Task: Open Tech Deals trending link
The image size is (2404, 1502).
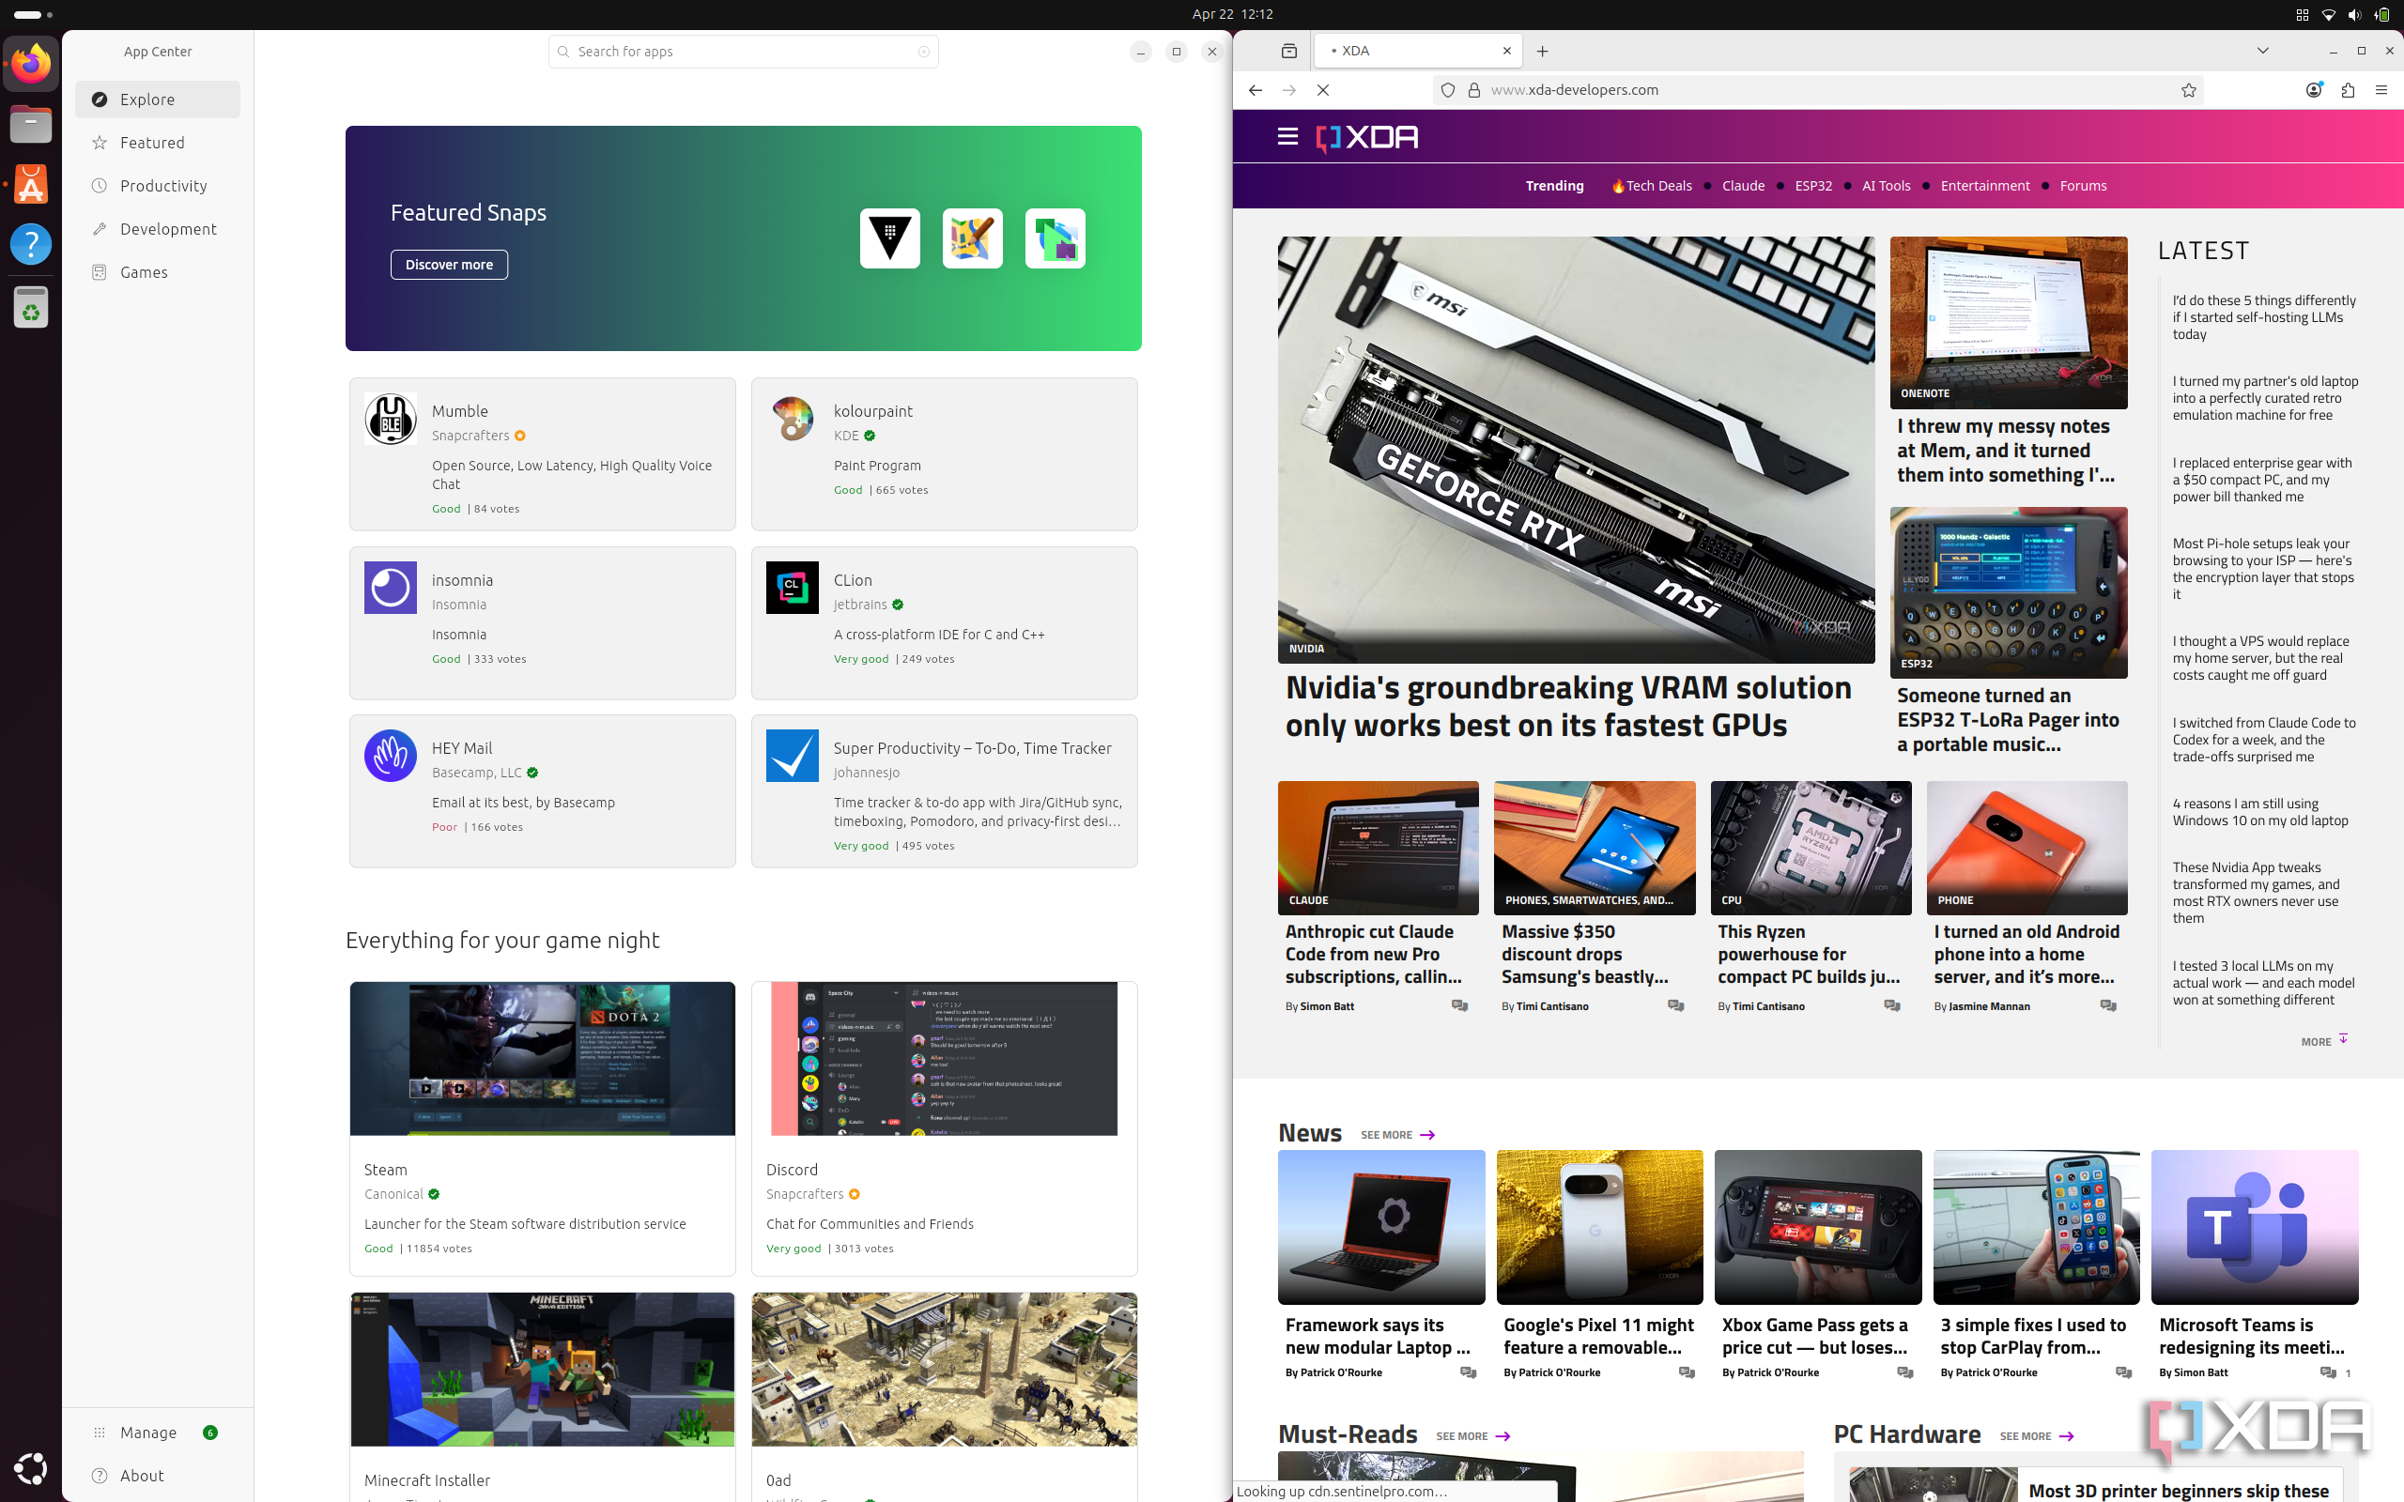Action: point(1651,186)
